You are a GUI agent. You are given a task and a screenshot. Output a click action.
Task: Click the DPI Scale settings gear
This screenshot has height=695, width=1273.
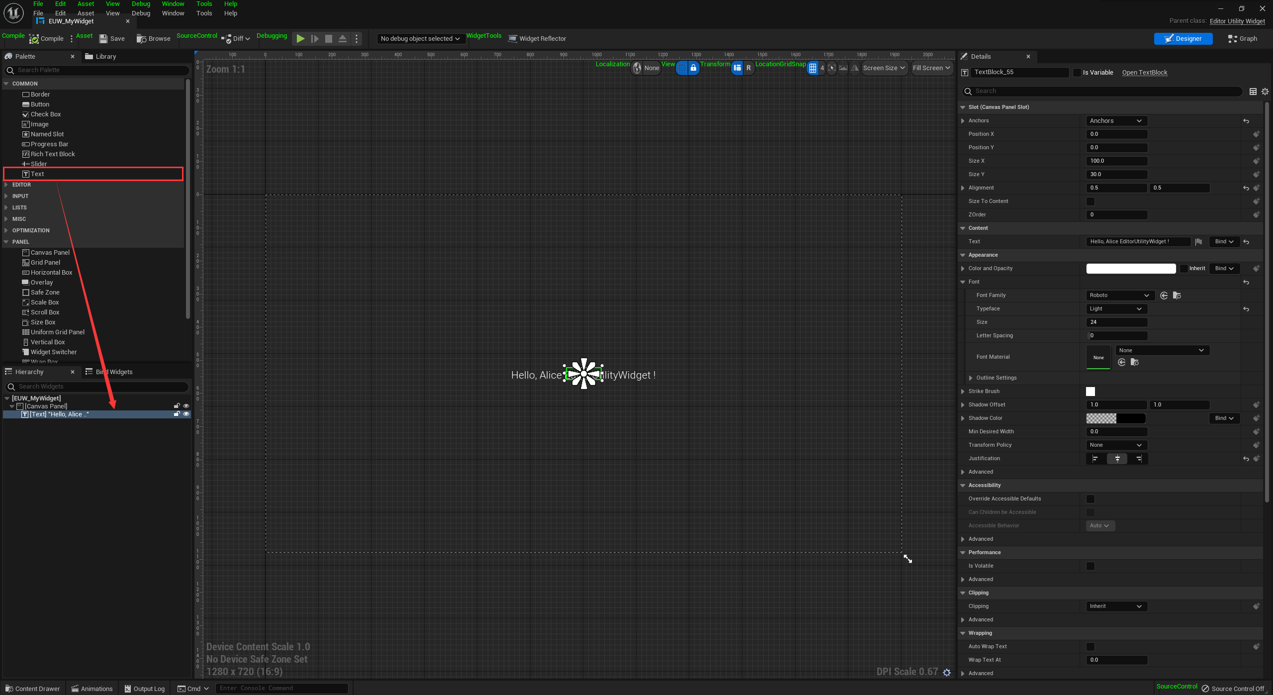pos(947,673)
